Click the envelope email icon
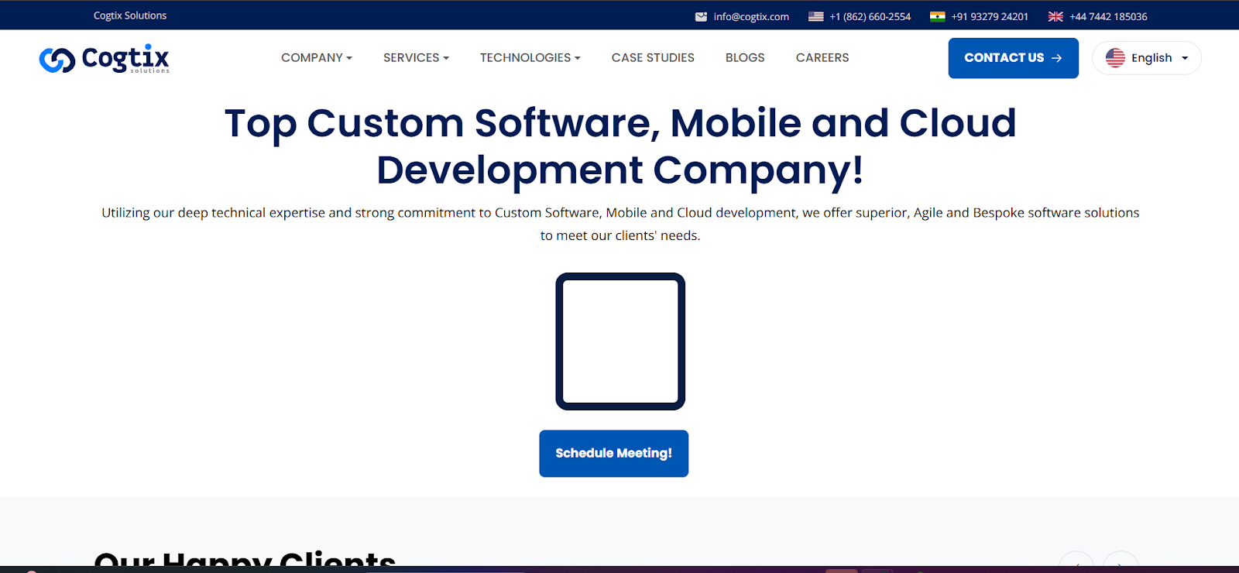Viewport: 1239px width, 573px height. [x=701, y=16]
